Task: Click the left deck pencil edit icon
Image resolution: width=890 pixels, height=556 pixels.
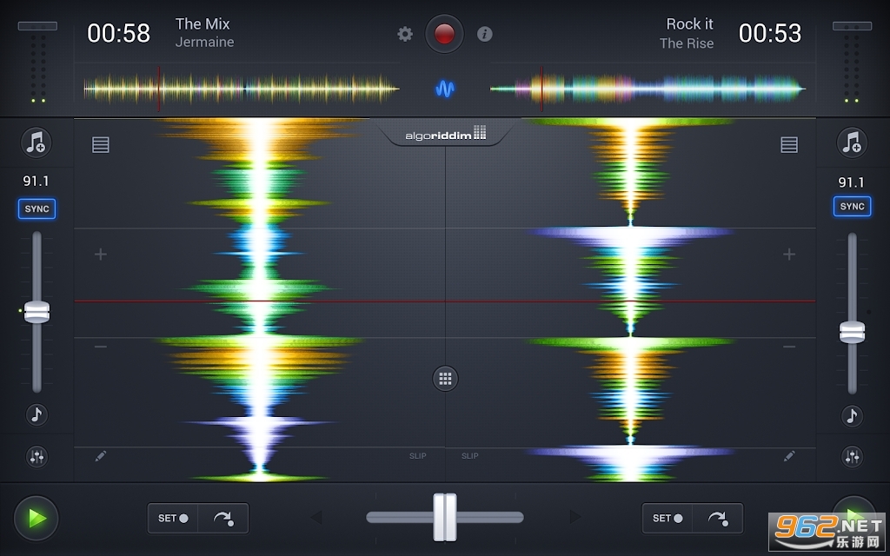Action: pyautogui.click(x=101, y=455)
